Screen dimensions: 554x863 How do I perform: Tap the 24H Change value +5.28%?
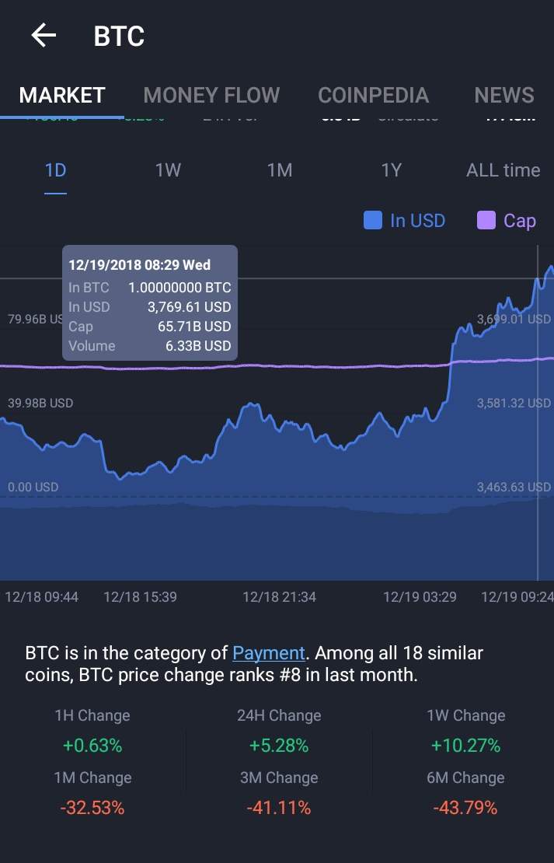[279, 746]
